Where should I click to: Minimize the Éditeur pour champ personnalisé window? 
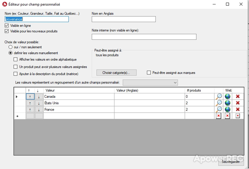(x=214, y=4)
